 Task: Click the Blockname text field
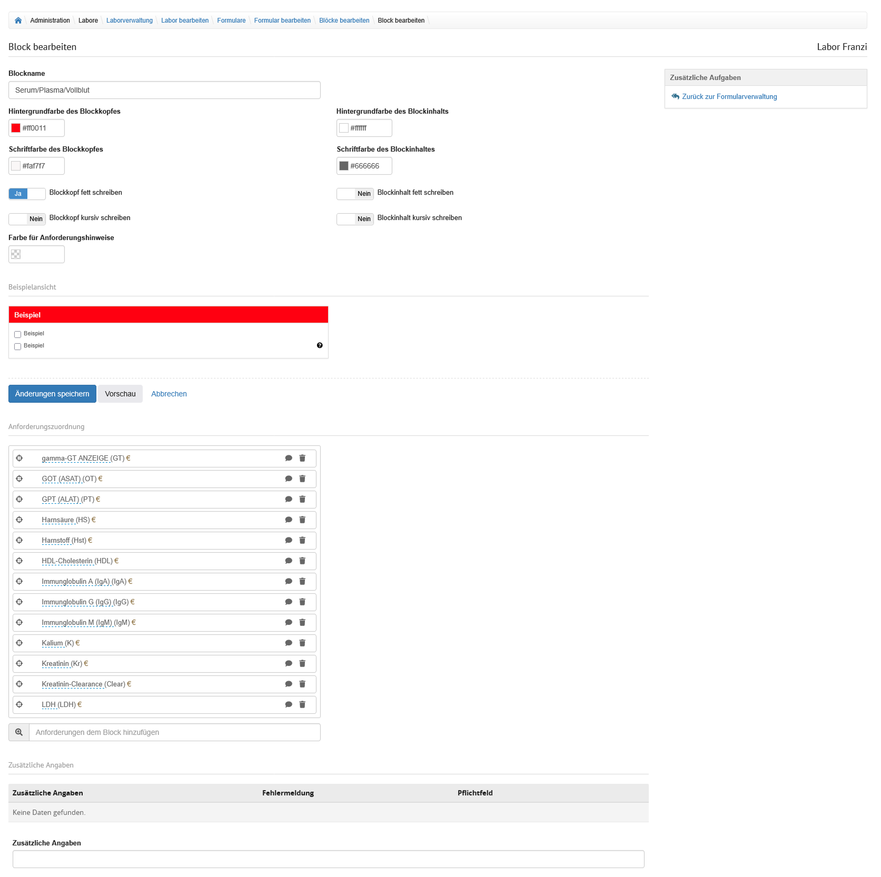pyautogui.click(x=164, y=90)
